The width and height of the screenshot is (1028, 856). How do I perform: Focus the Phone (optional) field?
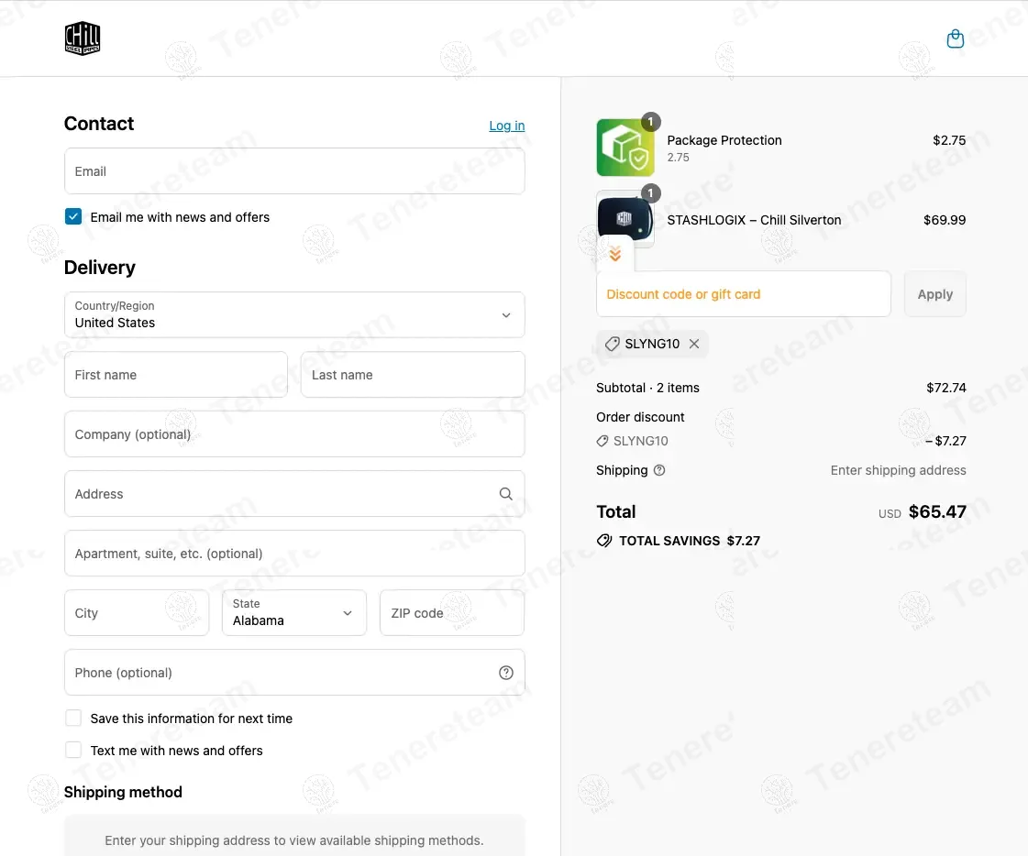pos(294,673)
